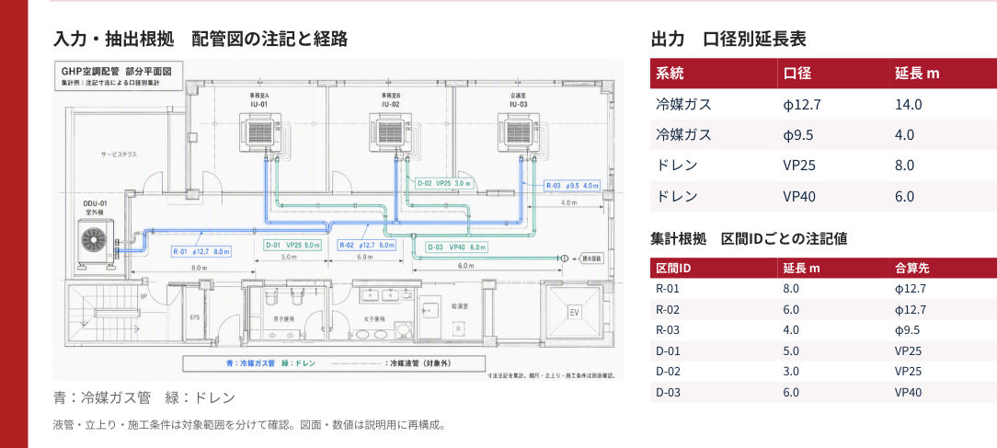
Task: Click the EPS room label
Action: tap(195, 316)
